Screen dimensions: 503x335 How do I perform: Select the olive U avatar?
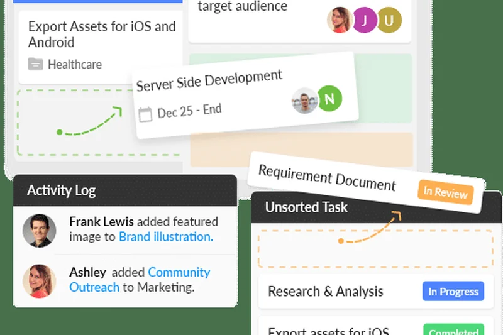(389, 21)
